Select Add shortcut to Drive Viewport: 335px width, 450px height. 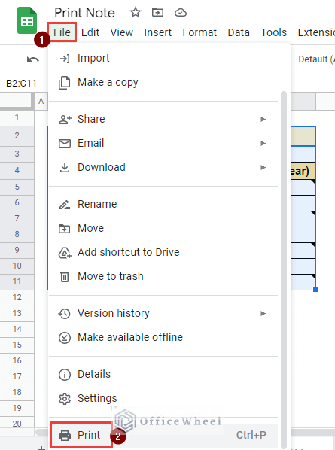click(163, 253)
